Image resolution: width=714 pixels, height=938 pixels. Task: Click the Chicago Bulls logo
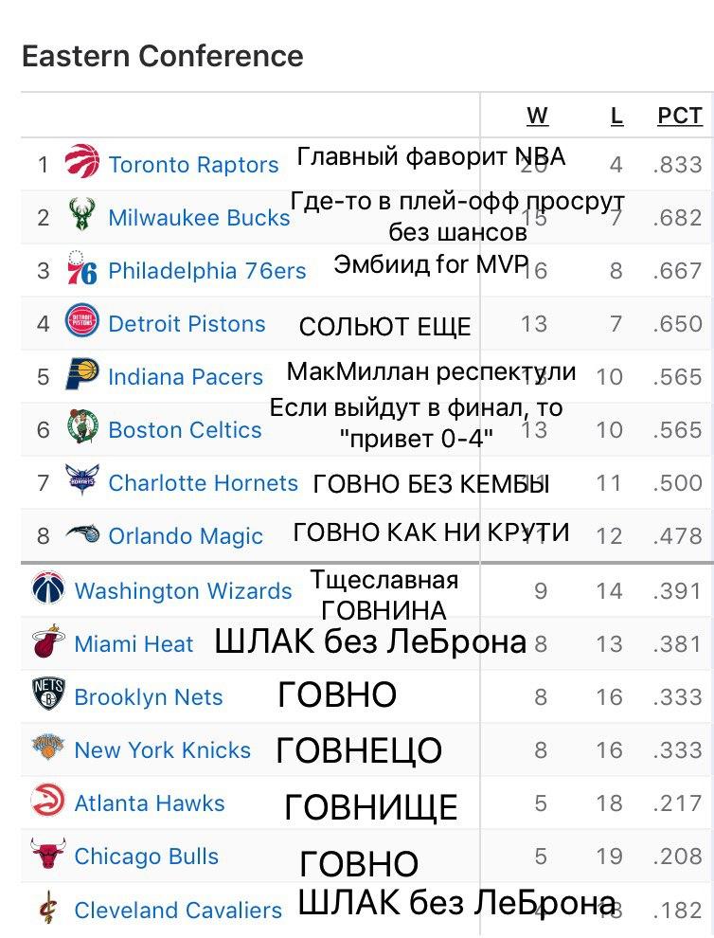pyautogui.click(x=48, y=853)
